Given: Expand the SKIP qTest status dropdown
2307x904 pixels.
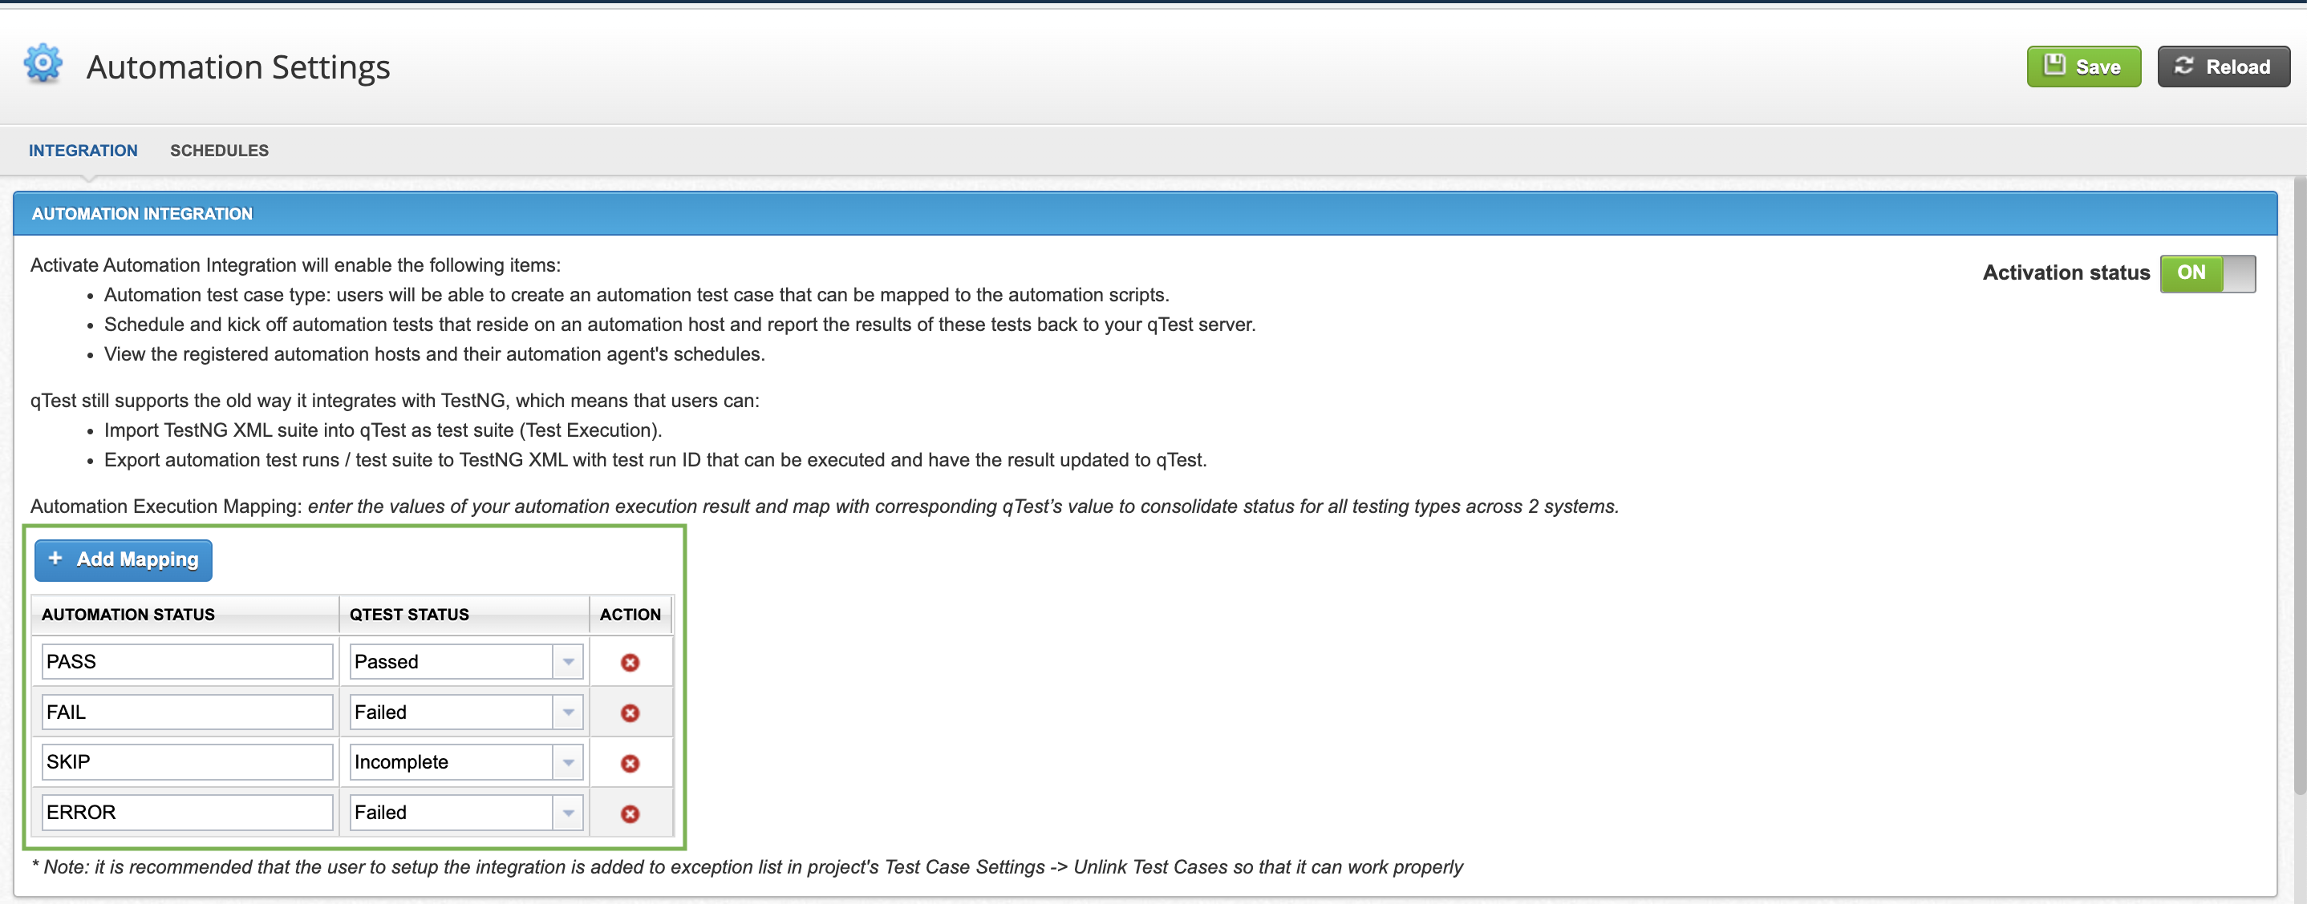Looking at the screenshot, I should pos(571,761).
